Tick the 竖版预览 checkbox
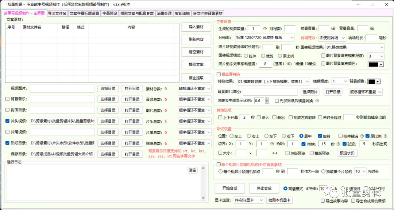 288,153
